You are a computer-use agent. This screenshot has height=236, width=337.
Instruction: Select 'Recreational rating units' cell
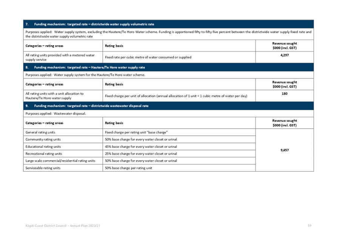click(63, 154)
